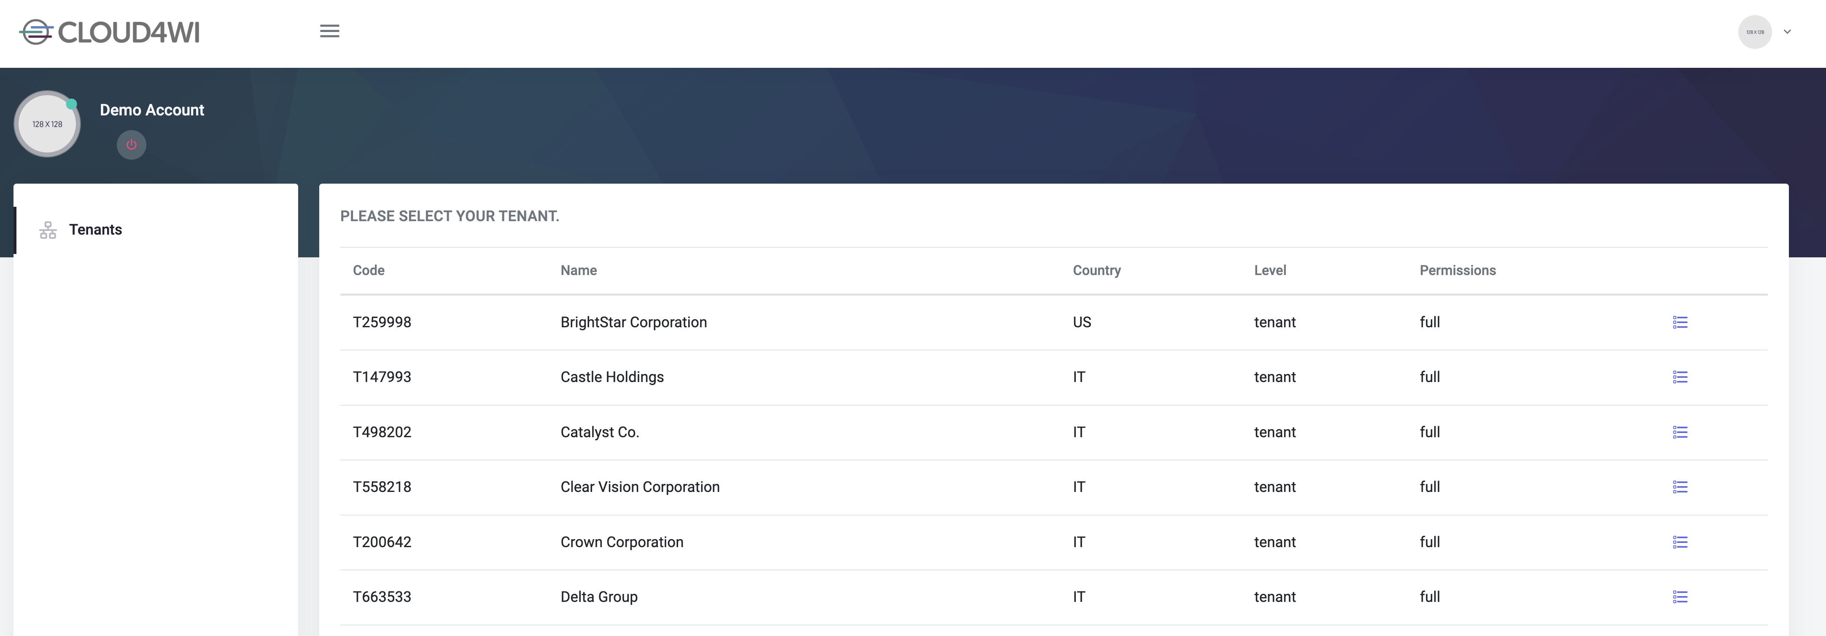Viewport: 1826px width, 636px height.
Task: Click the Country column header
Action: (x=1096, y=270)
